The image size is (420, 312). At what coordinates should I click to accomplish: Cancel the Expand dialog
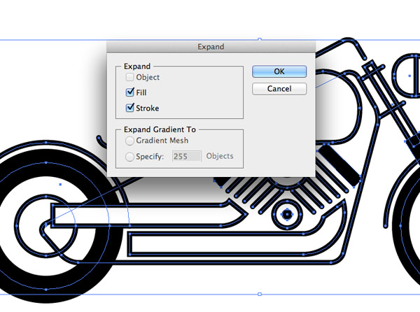coord(279,89)
